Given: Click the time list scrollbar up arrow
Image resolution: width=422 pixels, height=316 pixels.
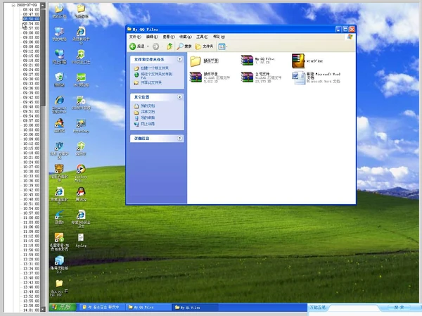Looking at the screenshot, I should point(43,5).
